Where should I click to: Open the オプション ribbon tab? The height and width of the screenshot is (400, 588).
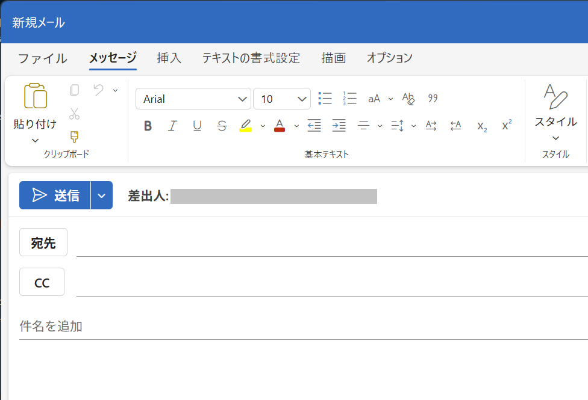(x=390, y=58)
